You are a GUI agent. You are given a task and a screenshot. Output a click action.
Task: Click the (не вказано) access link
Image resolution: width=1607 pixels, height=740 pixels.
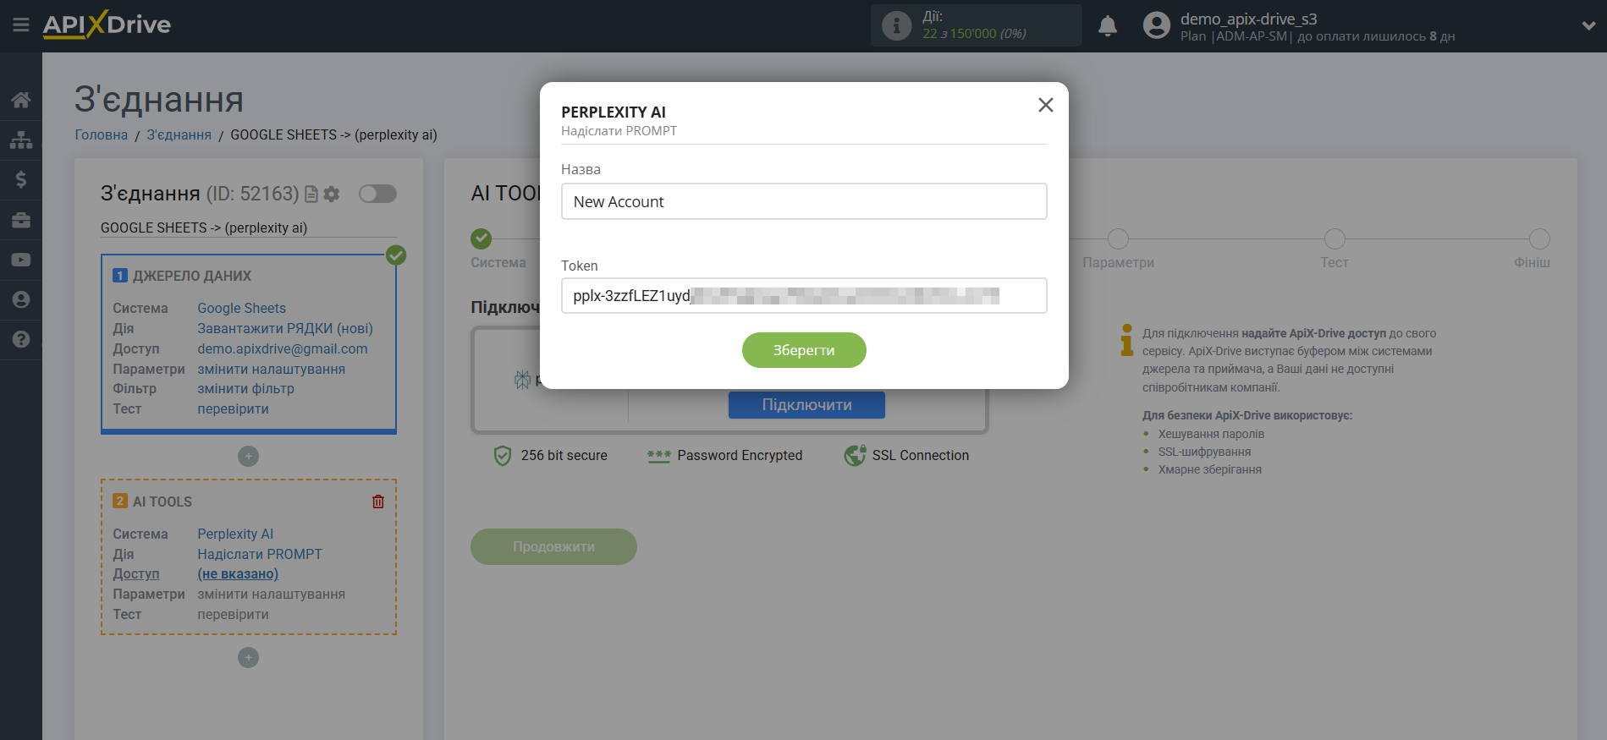238,573
